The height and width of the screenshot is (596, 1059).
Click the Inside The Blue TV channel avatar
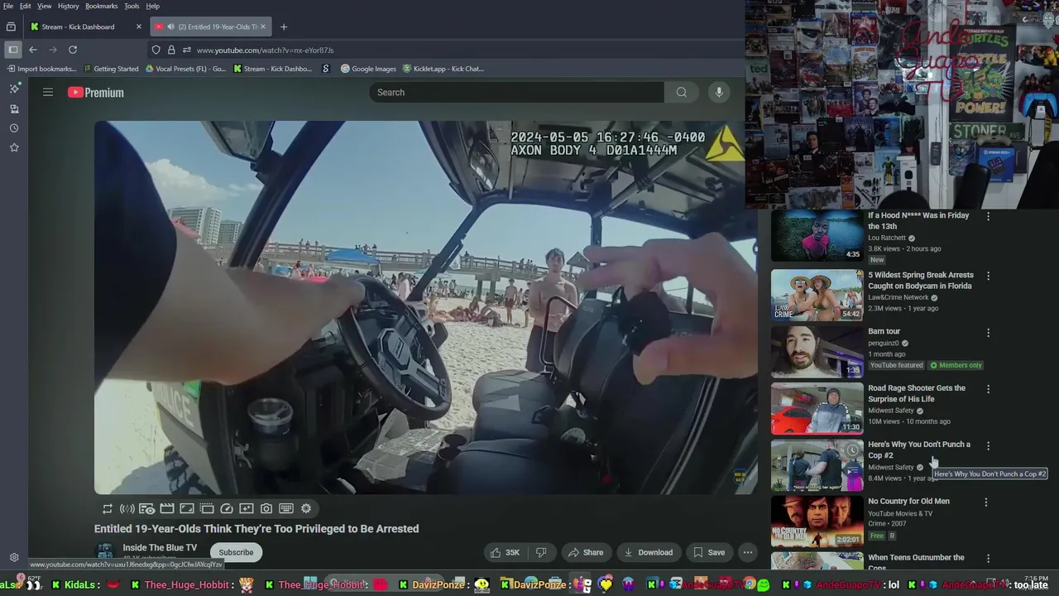click(x=105, y=553)
